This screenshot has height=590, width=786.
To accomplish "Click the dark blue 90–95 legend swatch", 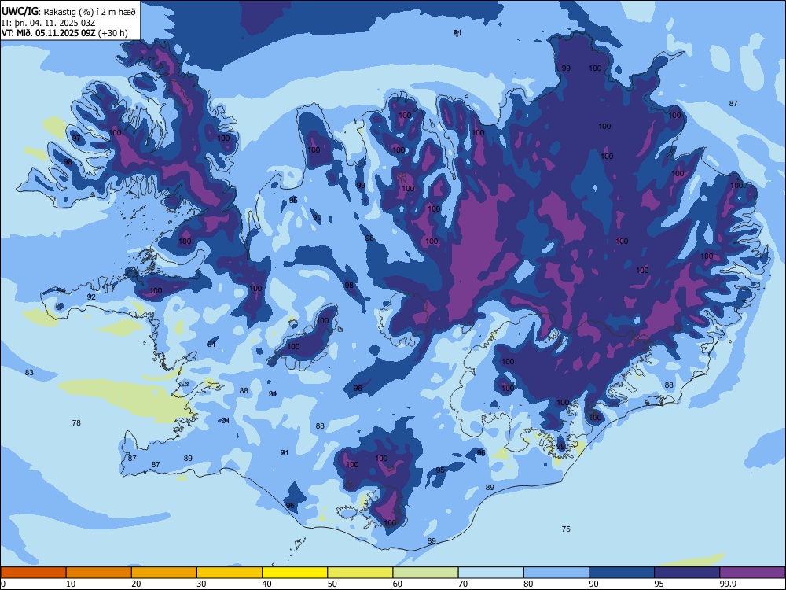I will [622, 573].
